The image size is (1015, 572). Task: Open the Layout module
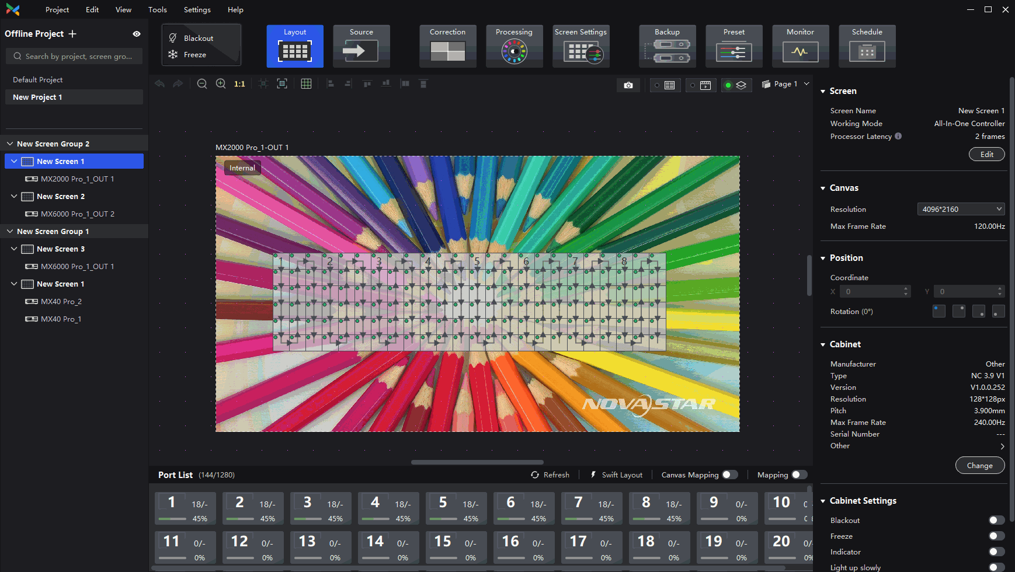(x=295, y=46)
